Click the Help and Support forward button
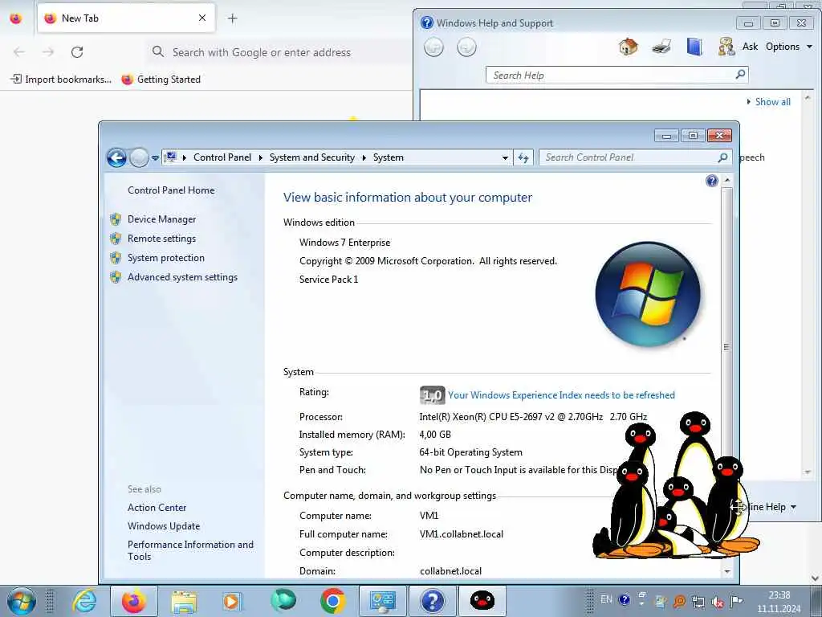 tap(466, 47)
